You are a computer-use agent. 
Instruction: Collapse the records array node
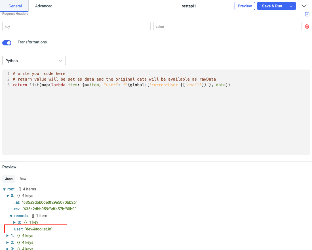(x=11, y=216)
